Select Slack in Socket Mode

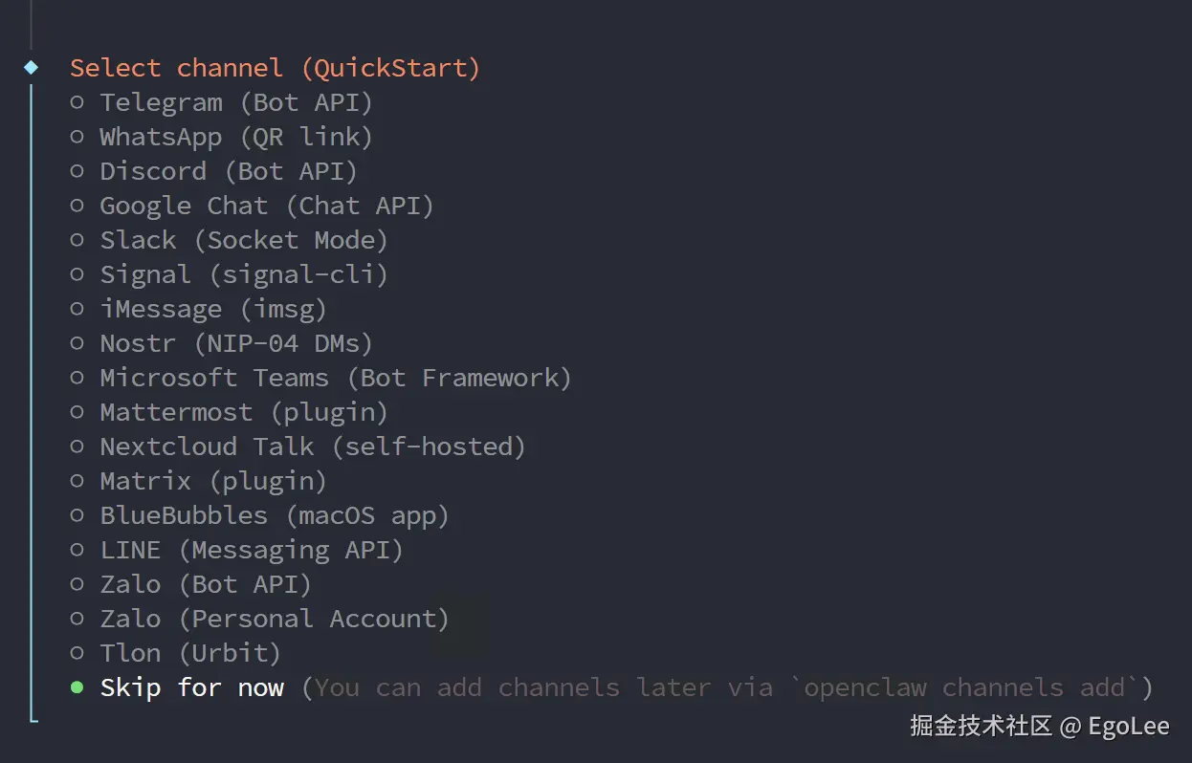tap(243, 240)
